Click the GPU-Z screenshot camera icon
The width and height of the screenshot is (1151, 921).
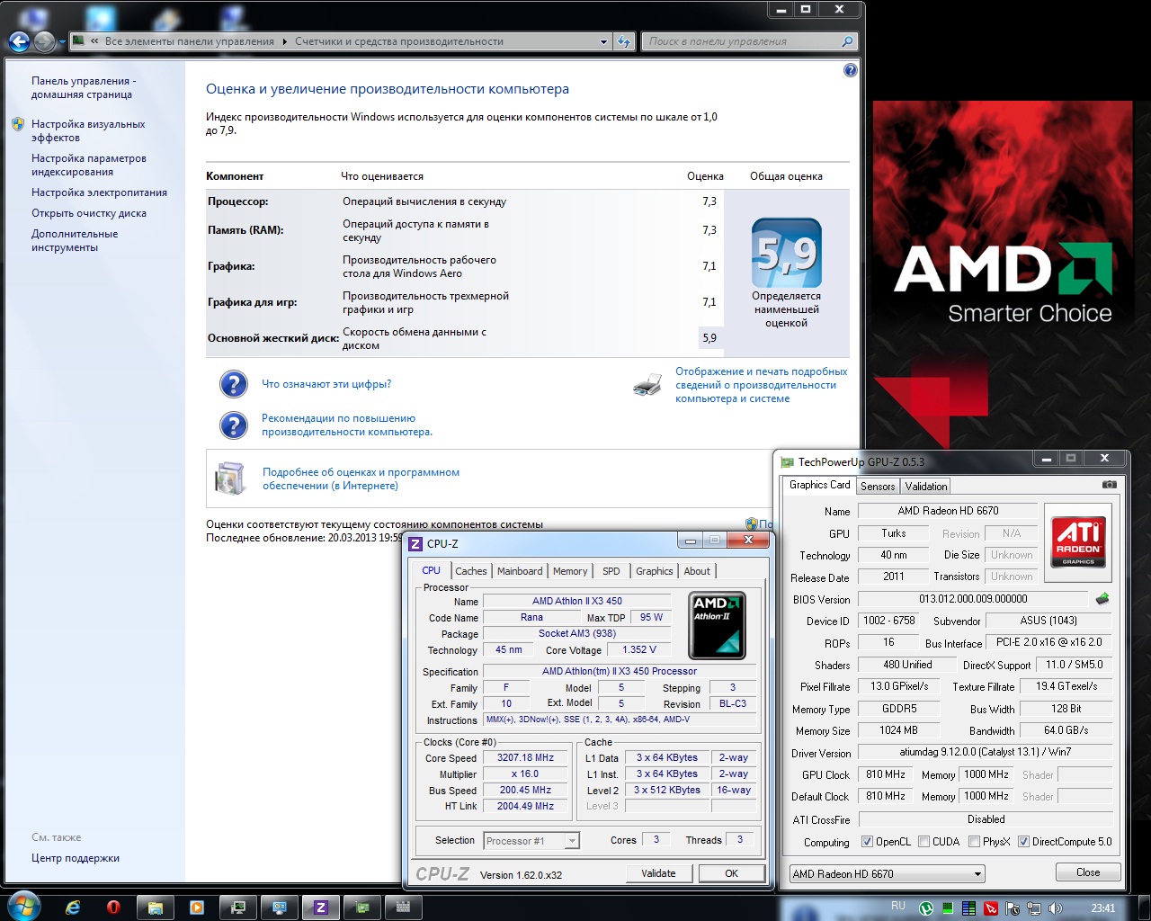pos(1110,485)
